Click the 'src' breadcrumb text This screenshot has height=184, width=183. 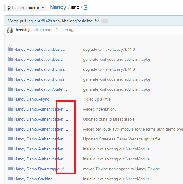(75, 7)
